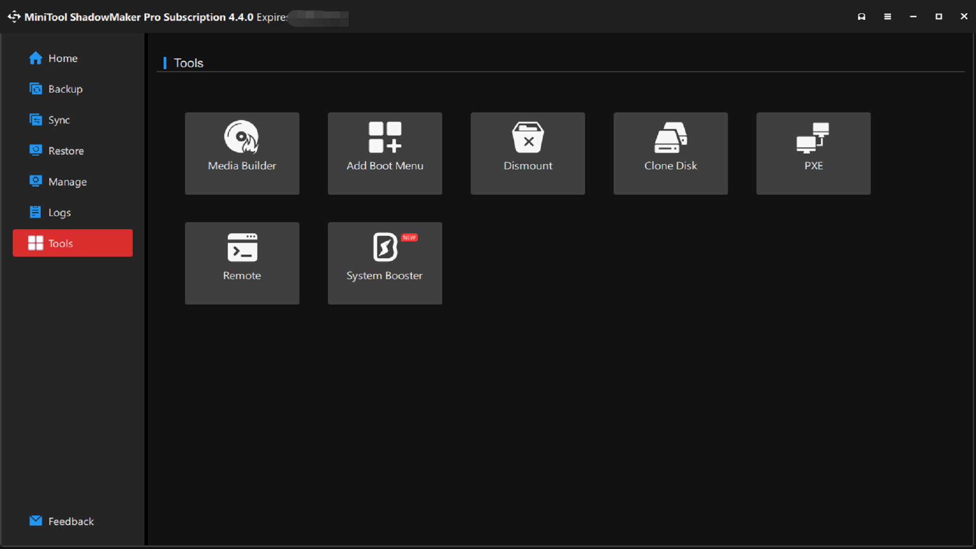This screenshot has height=549, width=976.
Task: Open the Sync section
Action: (59, 120)
